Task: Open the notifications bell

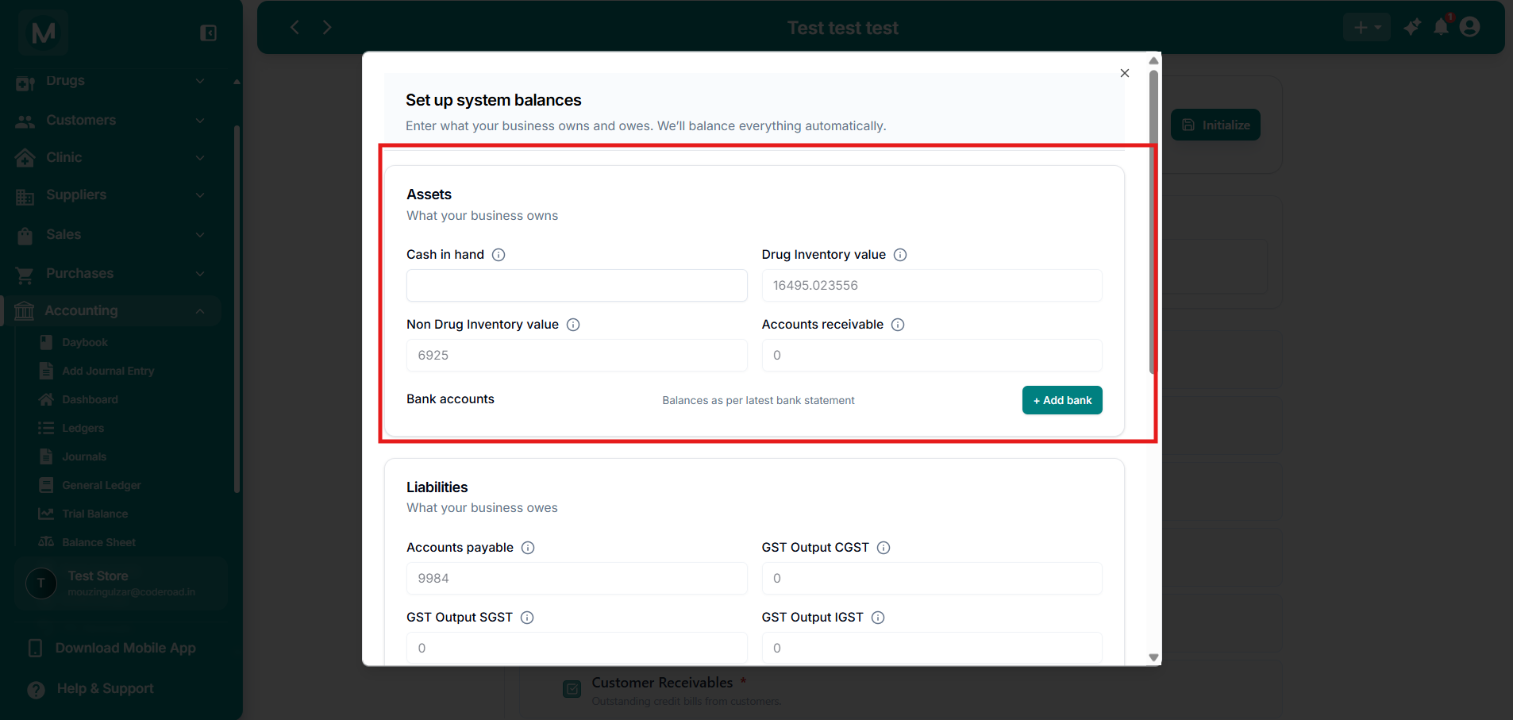Action: [1442, 27]
